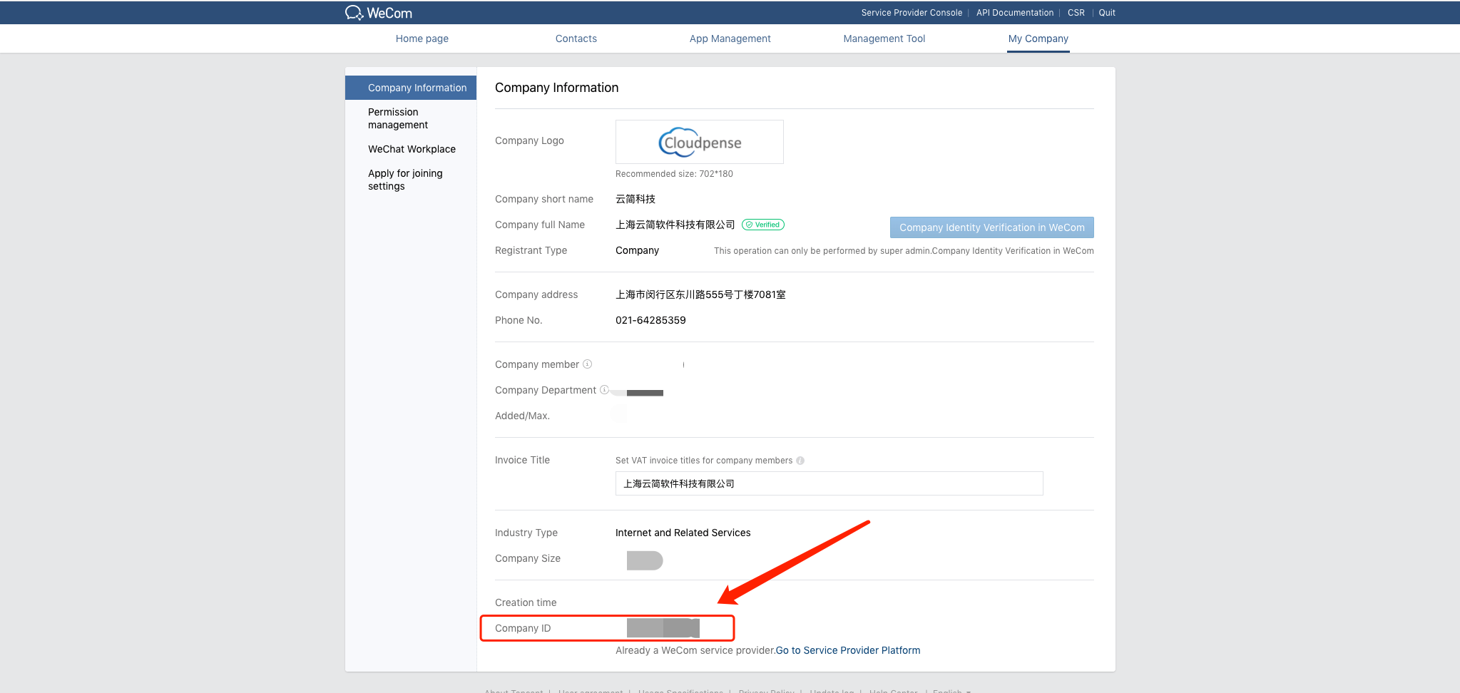The width and height of the screenshot is (1460, 693).
Task: Click the Registrant Type value Company
Action: point(637,250)
